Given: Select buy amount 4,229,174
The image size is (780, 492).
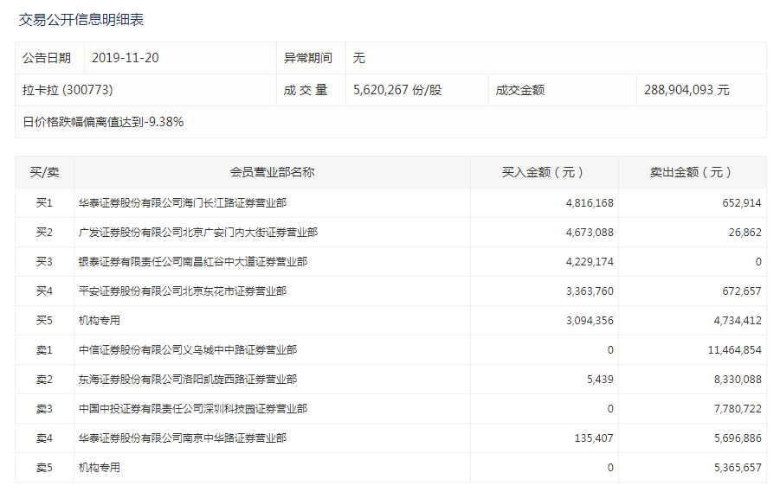Looking at the screenshot, I should [x=590, y=261].
